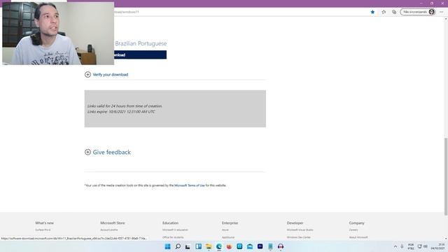The image size is (448, 252).
Task: Click the 'Developer' footer heading
Action: [295, 223]
